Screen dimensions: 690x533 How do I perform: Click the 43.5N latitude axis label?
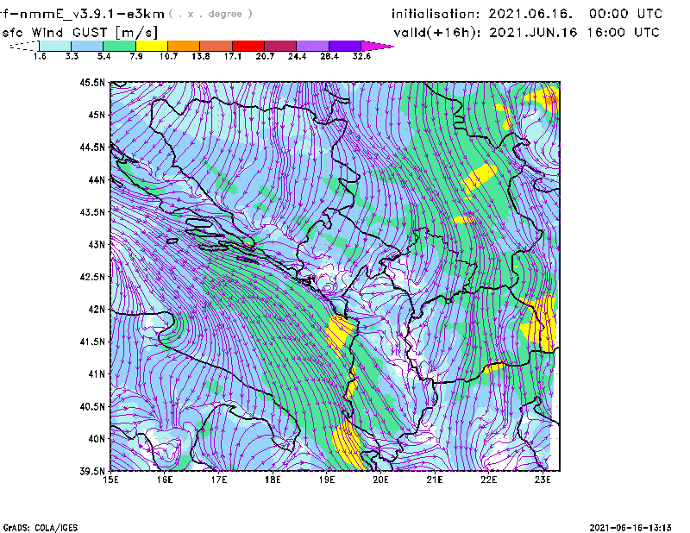point(92,211)
